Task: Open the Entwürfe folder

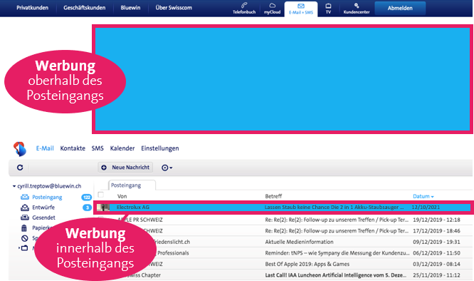Action: [43, 208]
